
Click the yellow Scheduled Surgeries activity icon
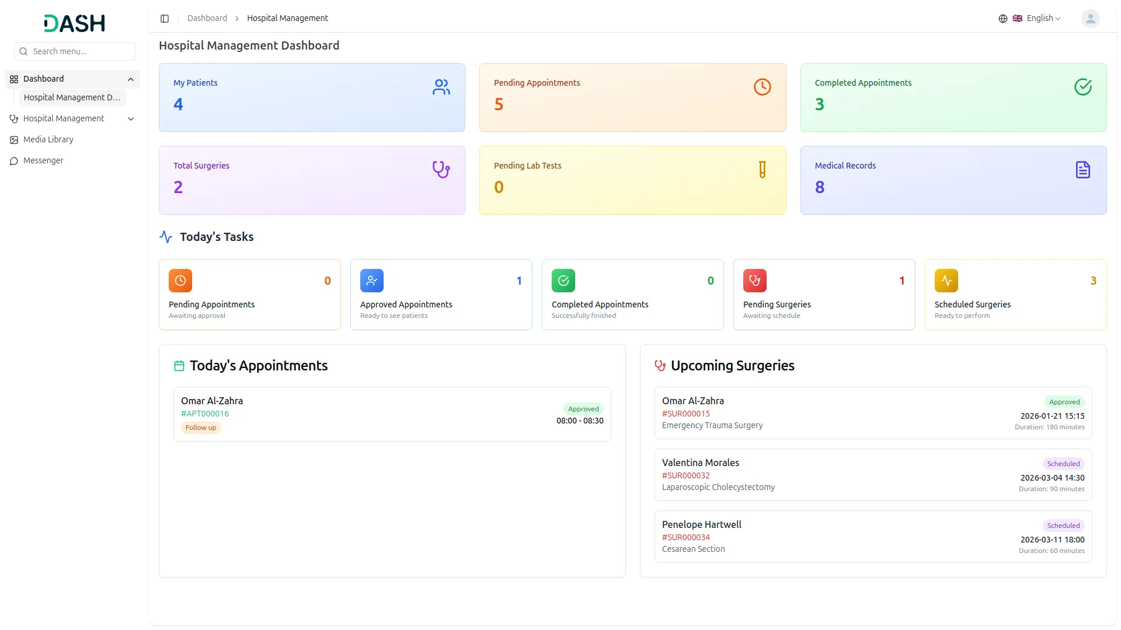(x=946, y=281)
